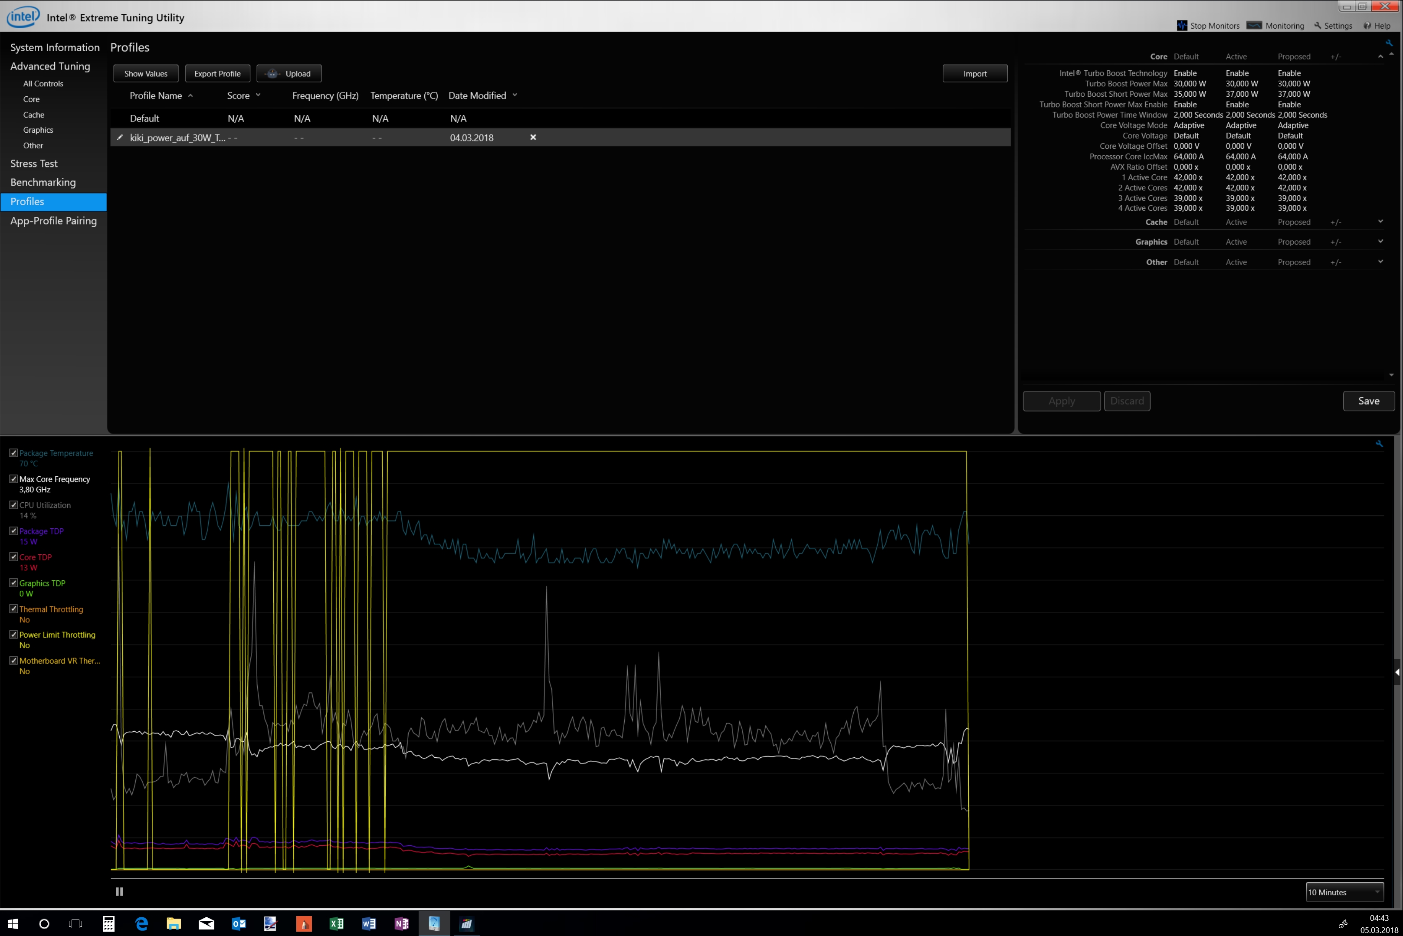
Task: Open the Advanced Tuning section
Action: [50, 66]
